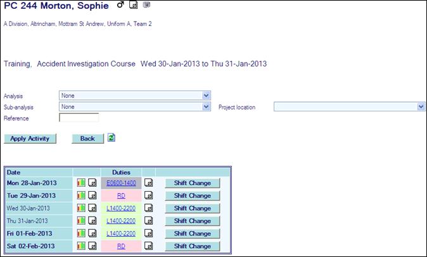Screen dimensions: 427x257
Task: Open the bar chart icon for Mon 28-Jan-2013
Action: point(81,183)
